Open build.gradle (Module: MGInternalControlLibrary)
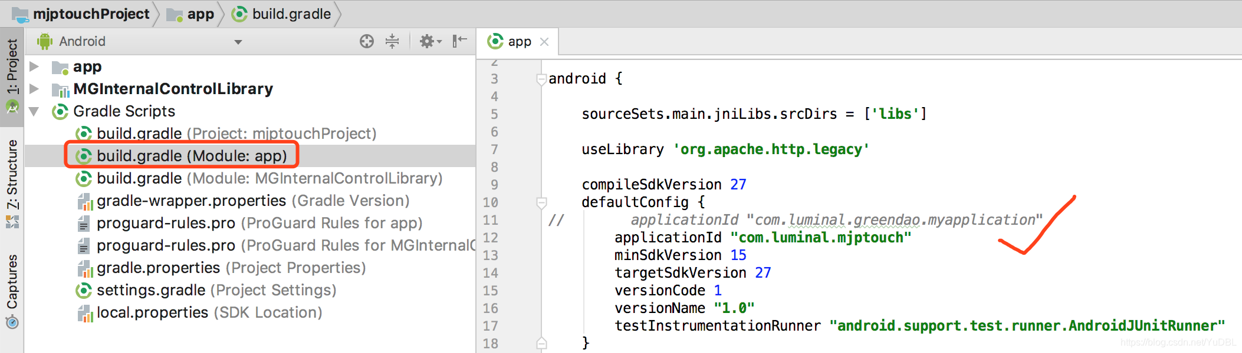Viewport: 1242px width, 353px height. pyautogui.click(x=270, y=178)
